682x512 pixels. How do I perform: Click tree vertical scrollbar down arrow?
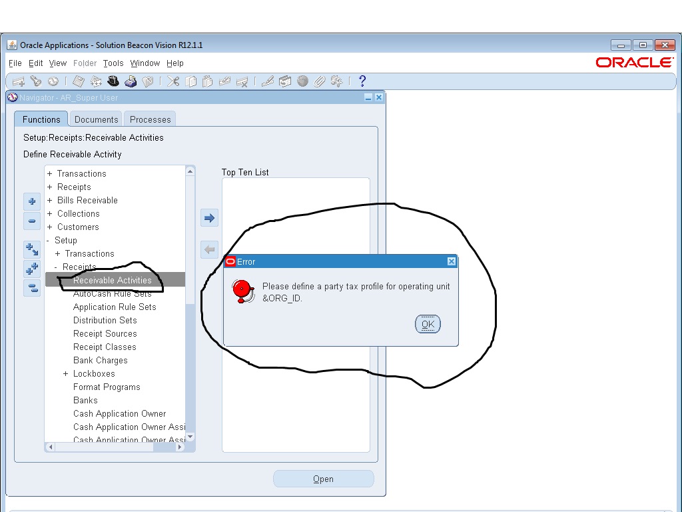pos(190,437)
